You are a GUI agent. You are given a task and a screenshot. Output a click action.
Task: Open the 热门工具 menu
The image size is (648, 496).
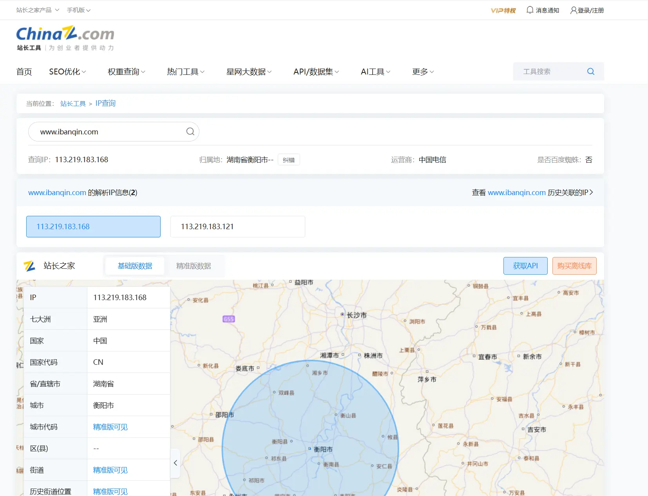[185, 72]
